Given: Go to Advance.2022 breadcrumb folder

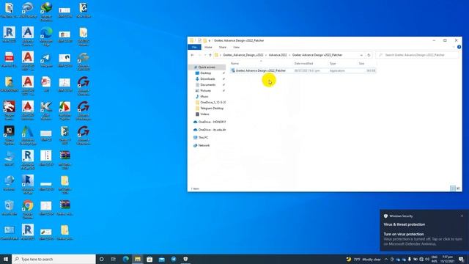Looking at the screenshot, I should [278, 55].
